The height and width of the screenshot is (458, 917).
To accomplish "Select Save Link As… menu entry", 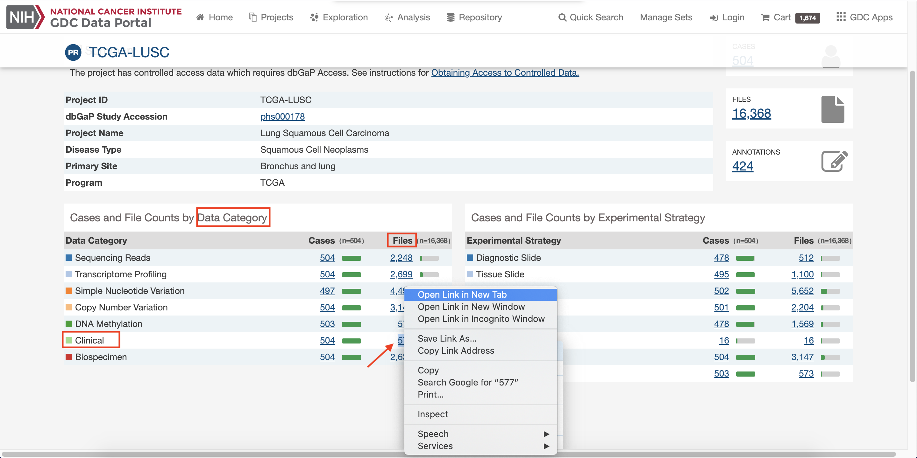I will coord(480,338).
